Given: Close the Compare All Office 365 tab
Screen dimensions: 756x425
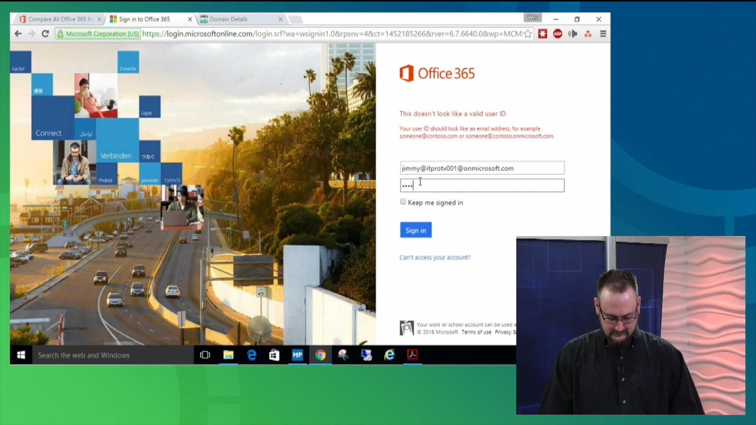Looking at the screenshot, I should [99, 19].
